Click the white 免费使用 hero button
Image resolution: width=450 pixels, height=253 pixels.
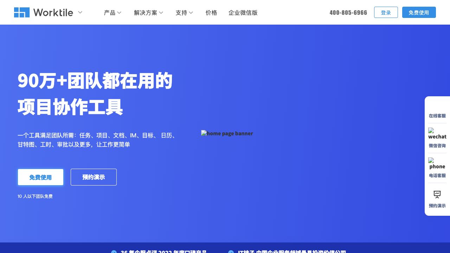tap(40, 177)
